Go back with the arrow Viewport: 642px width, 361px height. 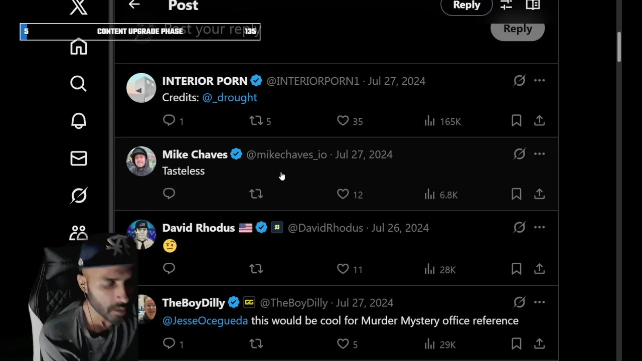pos(134,5)
